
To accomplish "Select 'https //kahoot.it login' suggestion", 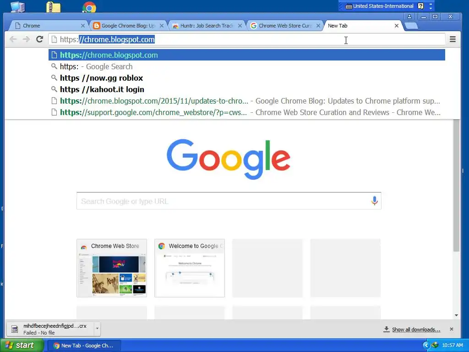I will (x=247, y=89).
